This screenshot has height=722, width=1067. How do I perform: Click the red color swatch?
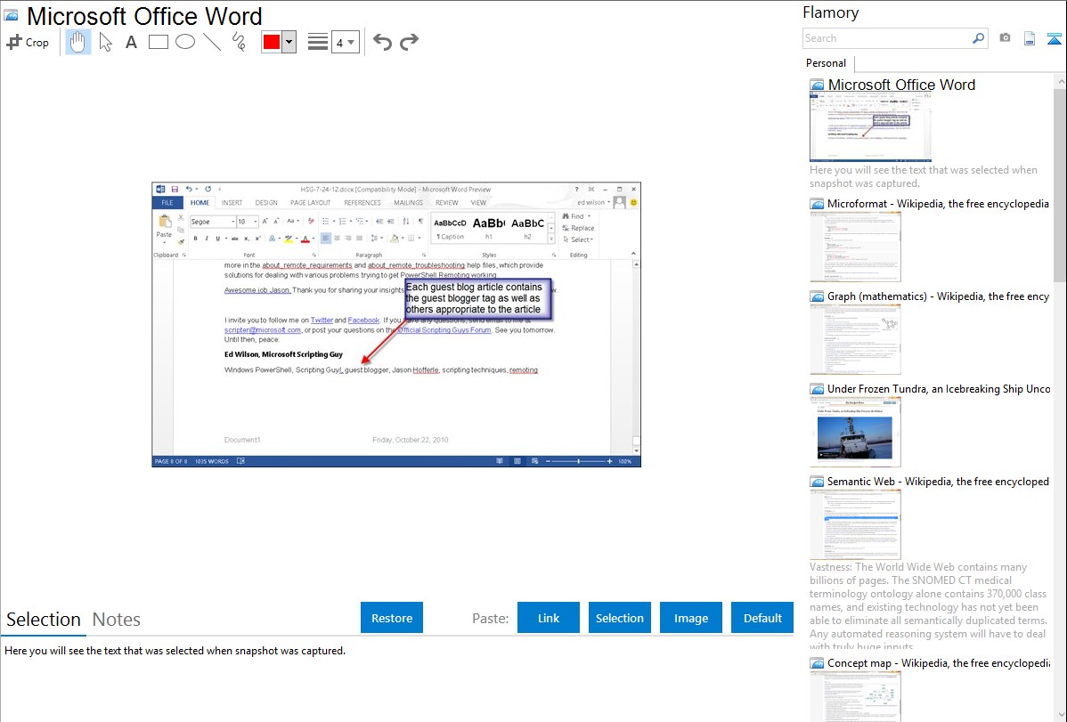coord(272,42)
